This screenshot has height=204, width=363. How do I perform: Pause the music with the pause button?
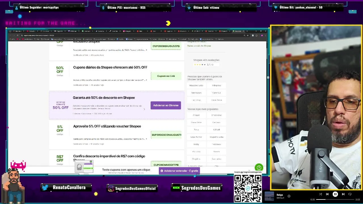pos(335,194)
